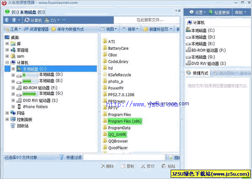252x179 pixels.
Task: Click the 删除 delete button
Action: tap(108, 166)
